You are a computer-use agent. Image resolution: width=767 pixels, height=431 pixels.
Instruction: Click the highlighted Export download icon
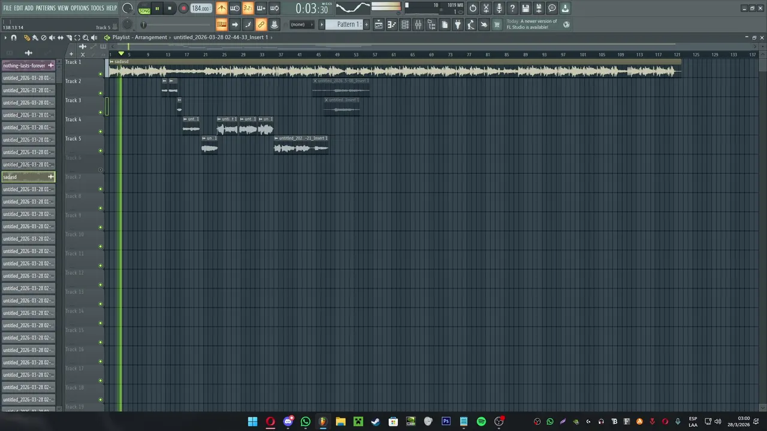click(x=565, y=8)
